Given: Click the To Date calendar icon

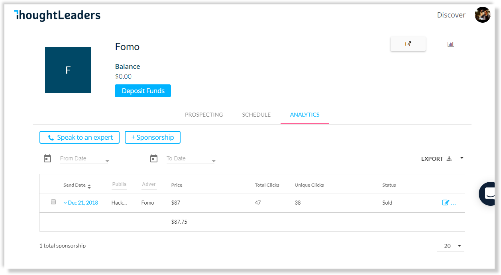Looking at the screenshot, I should point(154,158).
